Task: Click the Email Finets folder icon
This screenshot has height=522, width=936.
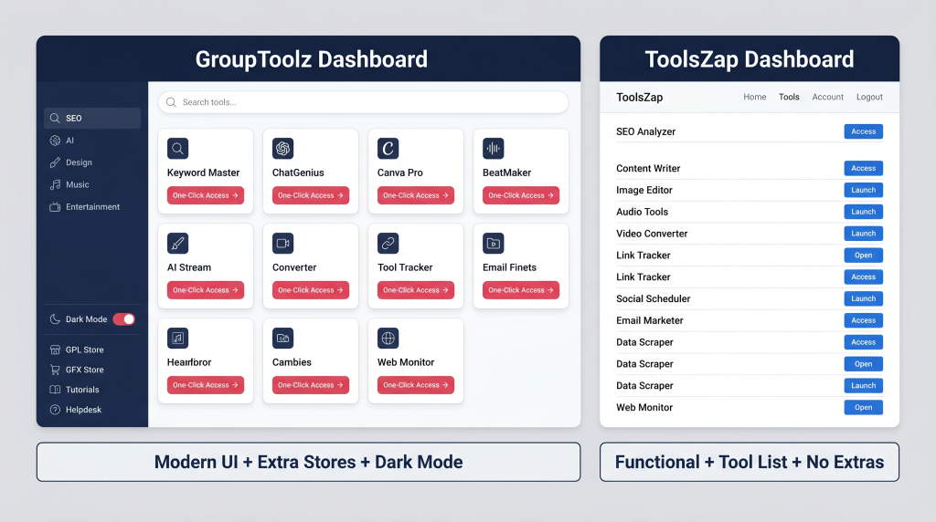Action: coord(493,243)
